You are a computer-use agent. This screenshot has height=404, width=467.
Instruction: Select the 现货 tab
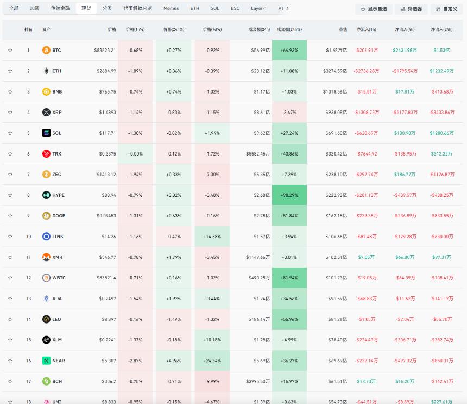(86, 8)
